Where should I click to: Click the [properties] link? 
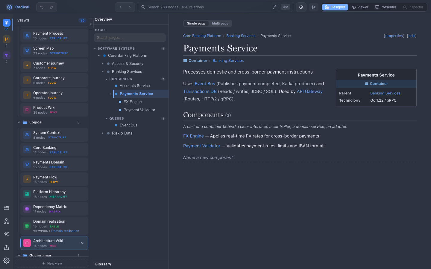(x=394, y=36)
